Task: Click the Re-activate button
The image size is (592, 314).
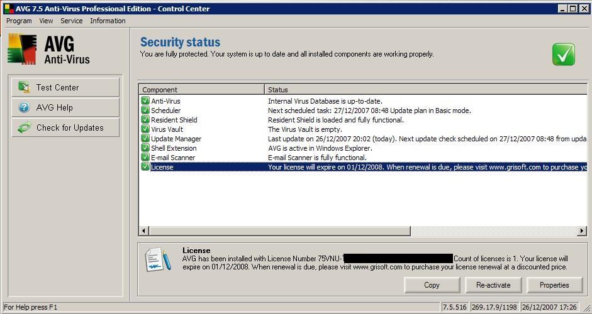Action: [x=493, y=285]
